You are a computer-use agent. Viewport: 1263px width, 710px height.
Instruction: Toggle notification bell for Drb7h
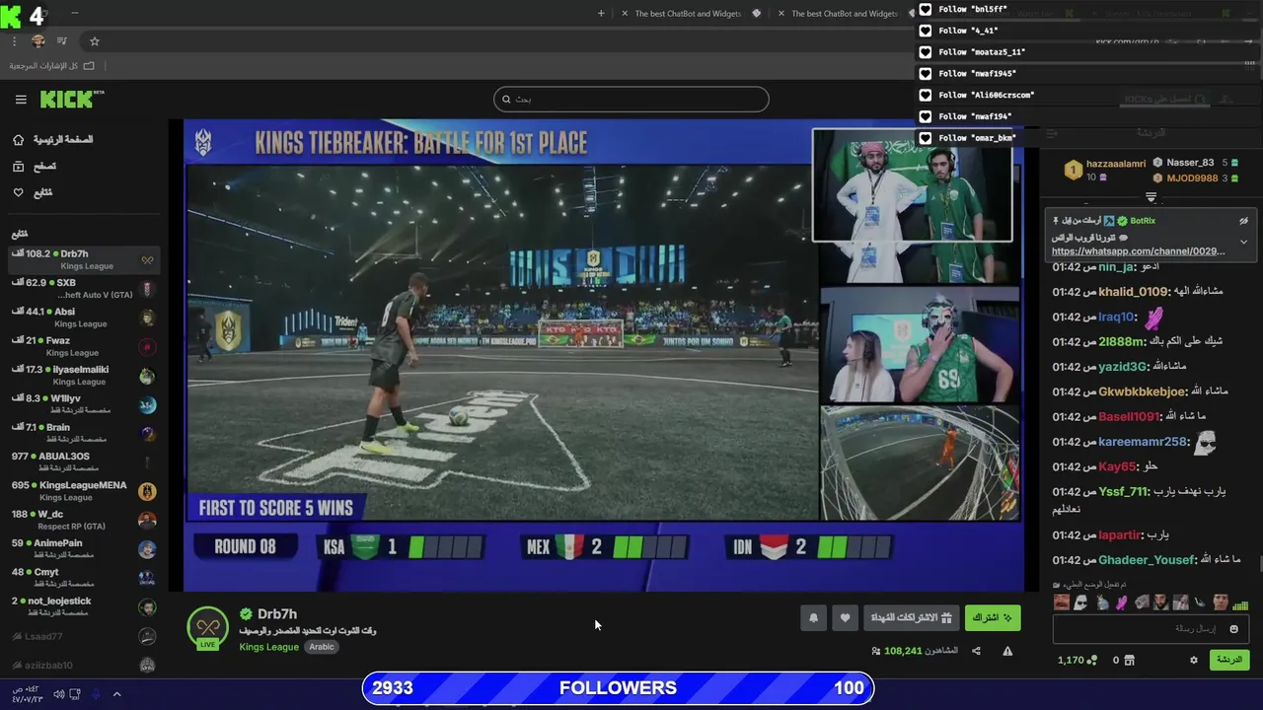(813, 618)
